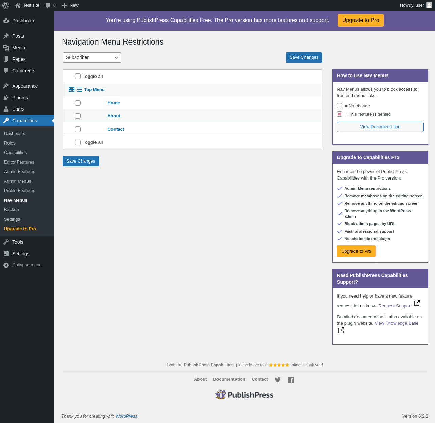Screen dimensions: 435x423
Task: Open the Editor Features submenu item
Action: tap(19, 162)
